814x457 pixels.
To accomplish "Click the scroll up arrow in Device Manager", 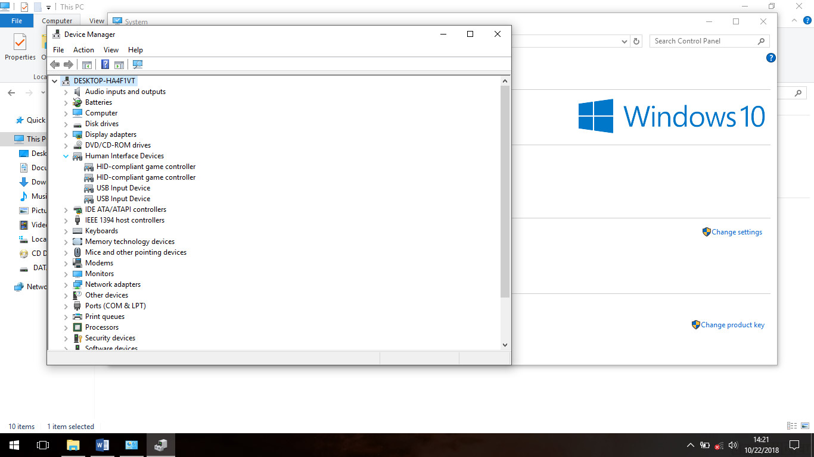I will pos(505,81).
